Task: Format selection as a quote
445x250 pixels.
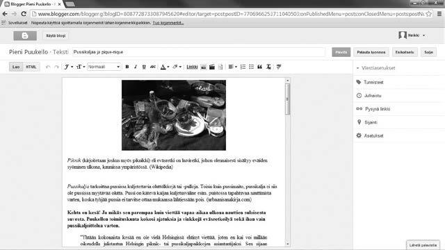Action: 259,67
